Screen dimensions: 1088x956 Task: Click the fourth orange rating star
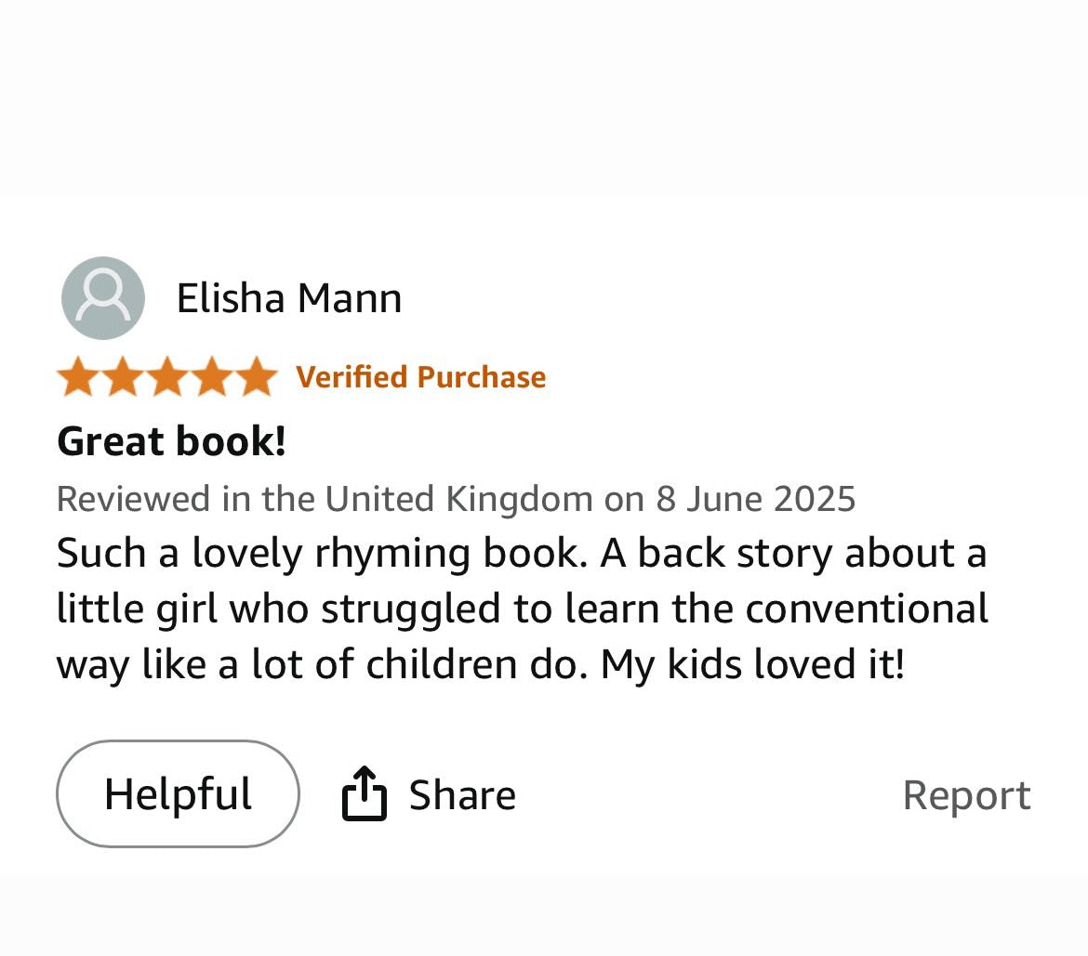(212, 377)
